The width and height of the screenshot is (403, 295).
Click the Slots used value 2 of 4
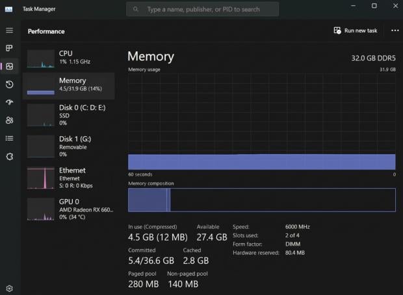(292, 235)
